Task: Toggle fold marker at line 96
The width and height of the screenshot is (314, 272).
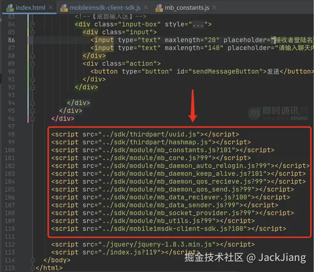Action: 33,119
